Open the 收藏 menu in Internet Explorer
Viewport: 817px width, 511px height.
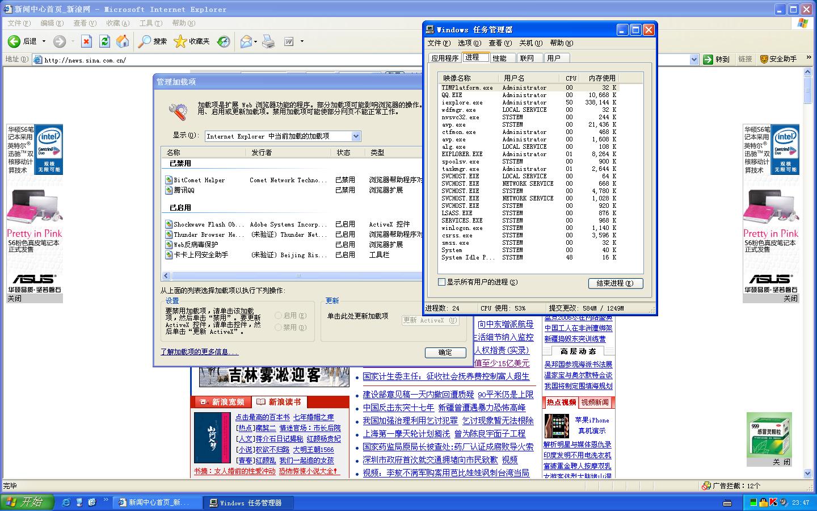pyautogui.click(x=117, y=23)
